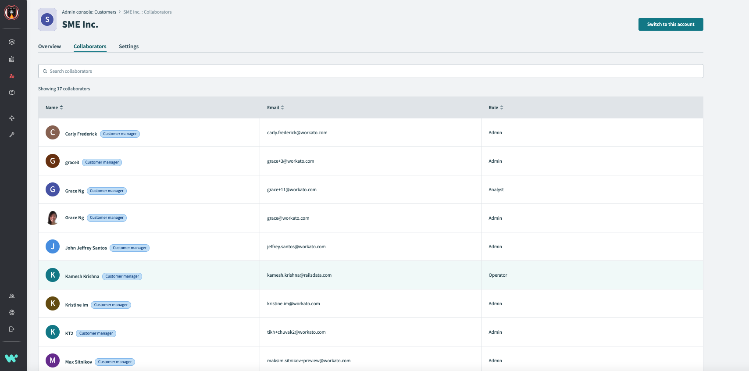Click SME Inc. : Collaborators breadcrumb
The height and width of the screenshot is (371, 749).
point(147,12)
